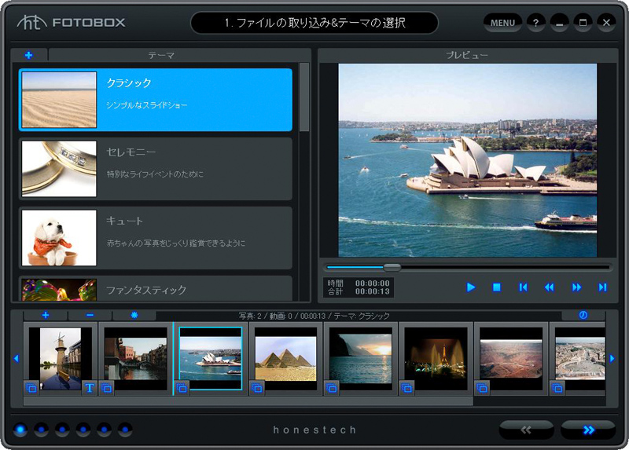629x450 pixels.
Task: Select the ファンタスティック theme
Action: pos(155,288)
